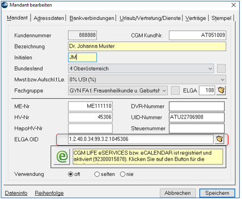Screen dimensions: 242x199
Task: Click the Bezeichnung field with Dr. Johanna Muster
Action: (147, 46)
